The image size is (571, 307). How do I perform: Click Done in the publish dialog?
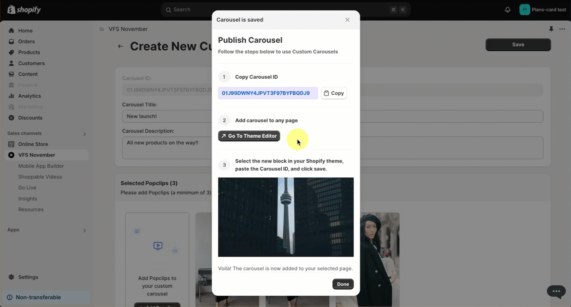pyautogui.click(x=343, y=284)
